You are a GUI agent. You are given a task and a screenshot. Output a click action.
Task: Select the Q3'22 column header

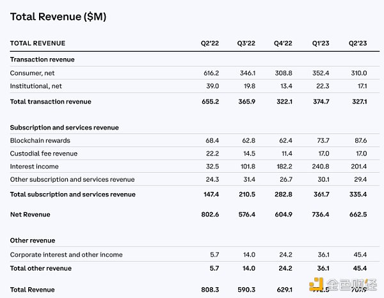[246, 43]
